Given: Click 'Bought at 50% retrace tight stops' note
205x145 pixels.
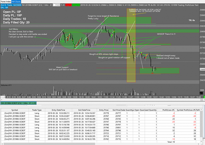Looking at the screenshot, I should pyautogui.click(x=104, y=54).
